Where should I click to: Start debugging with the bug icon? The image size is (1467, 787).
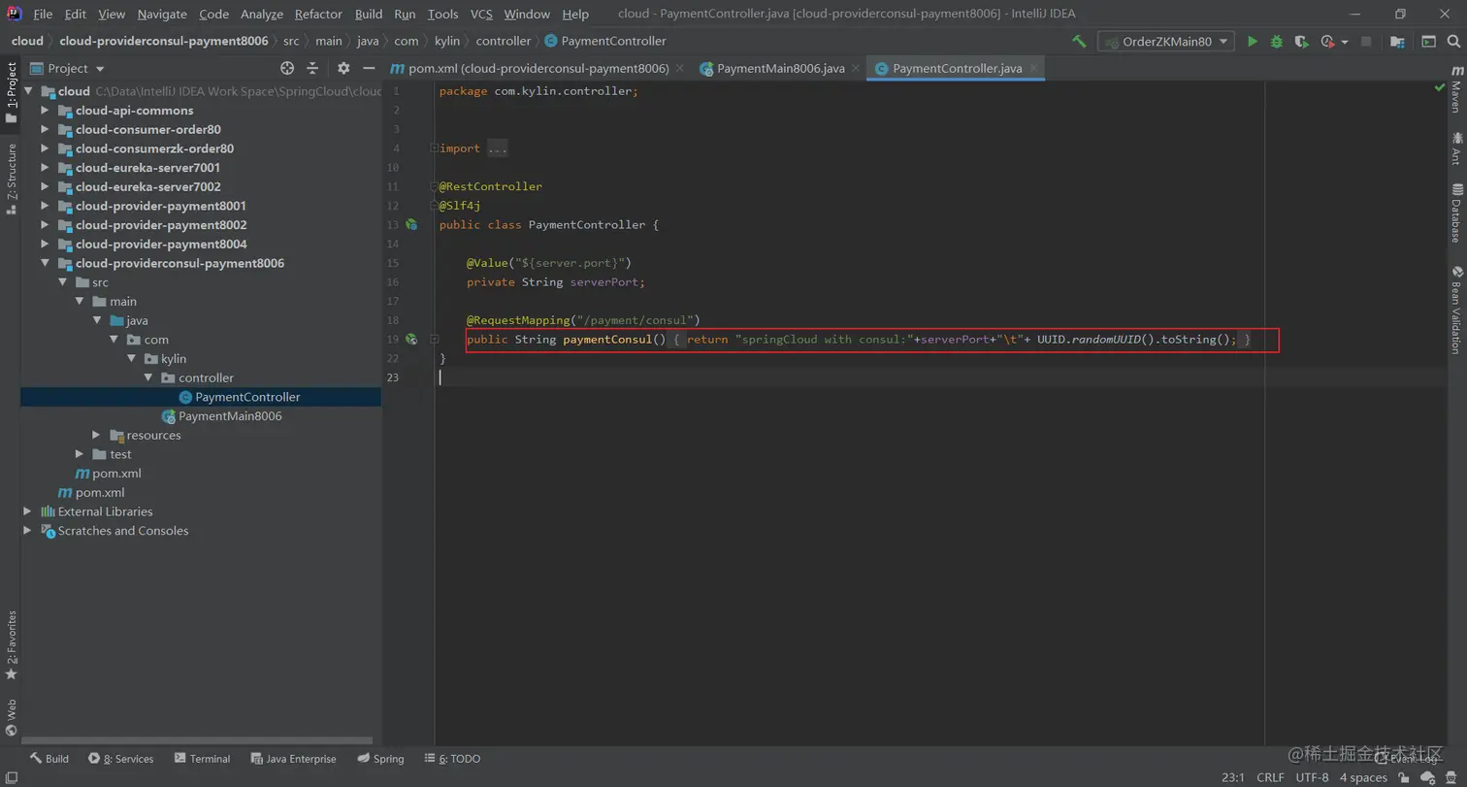(1277, 42)
